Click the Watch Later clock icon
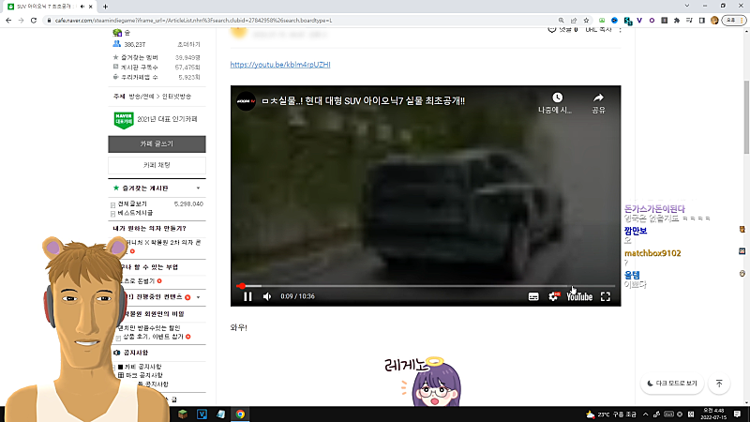This screenshot has width=750, height=422. tap(557, 98)
